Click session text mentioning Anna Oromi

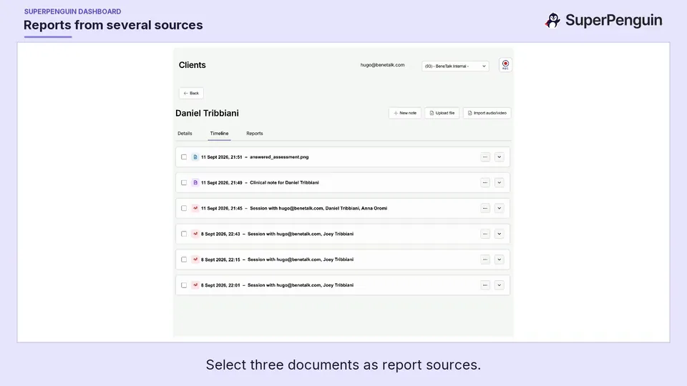pyautogui.click(x=318, y=208)
